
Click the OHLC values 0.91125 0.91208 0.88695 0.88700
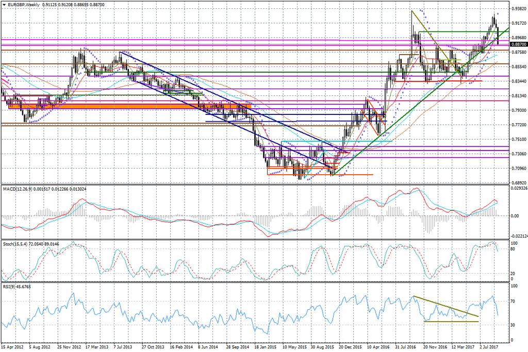pyautogui.click(x=73, y=5)
